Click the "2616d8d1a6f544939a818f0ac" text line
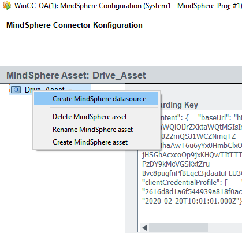The image size is (242, 233). pyautogui.click(x=192, y=192)
